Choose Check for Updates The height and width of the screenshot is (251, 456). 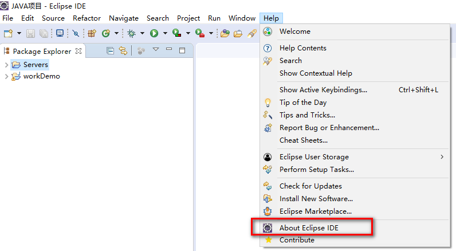355,186
